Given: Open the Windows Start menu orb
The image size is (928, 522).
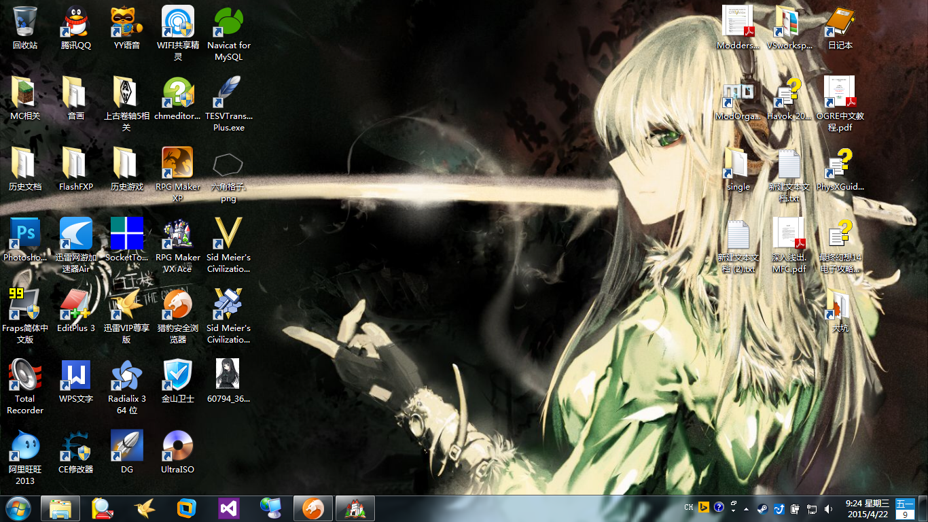Looking at the screenshot, I should tap(18, 508).
